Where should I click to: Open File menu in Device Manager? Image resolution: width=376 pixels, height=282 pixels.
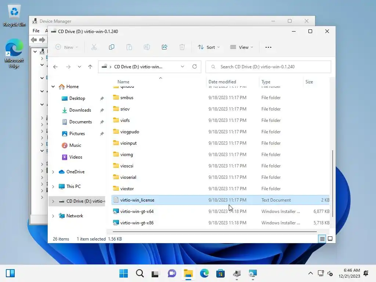pos(36,31)
